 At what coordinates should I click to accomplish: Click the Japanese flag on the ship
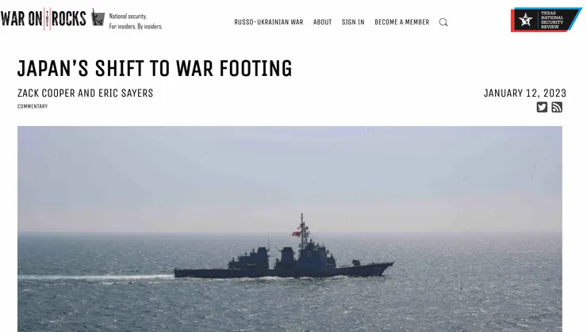(296, 233)
